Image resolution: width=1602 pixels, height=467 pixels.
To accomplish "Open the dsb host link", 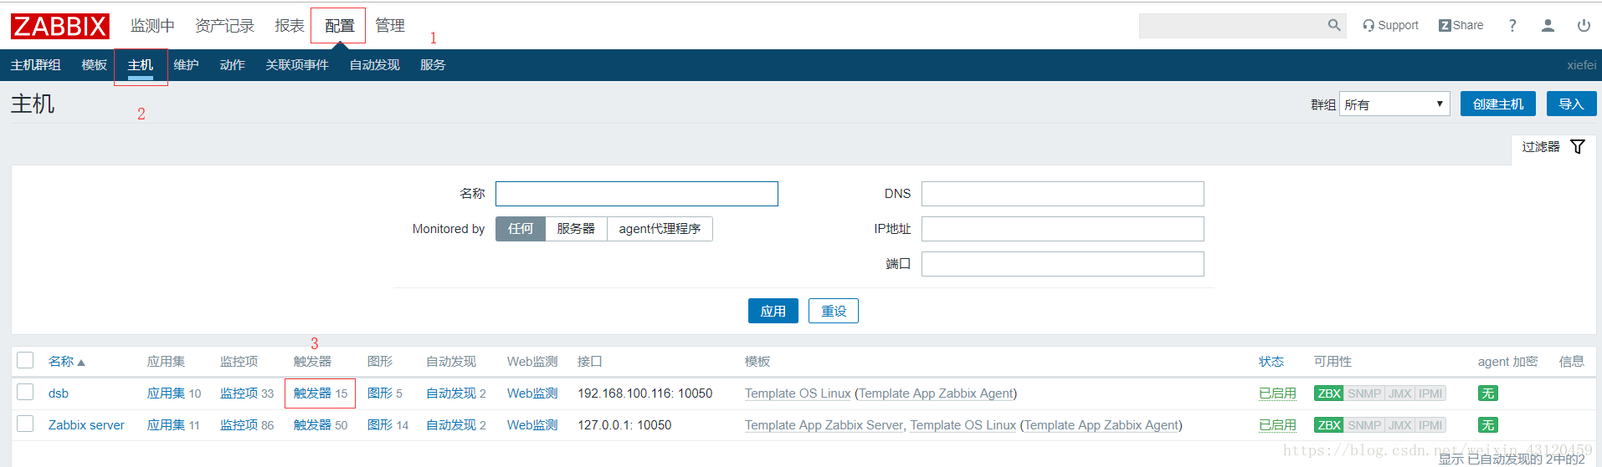I will click(x=59, y=393).
